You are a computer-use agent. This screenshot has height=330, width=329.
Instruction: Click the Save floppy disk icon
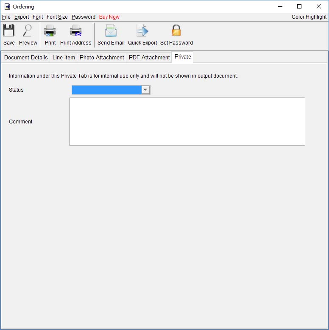pyautogui.click(x=9, y=30)
